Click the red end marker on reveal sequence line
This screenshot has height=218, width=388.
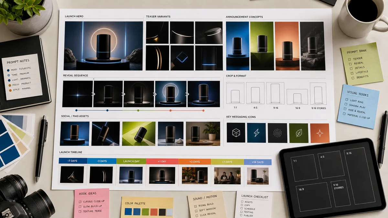(x=203, y=110)
